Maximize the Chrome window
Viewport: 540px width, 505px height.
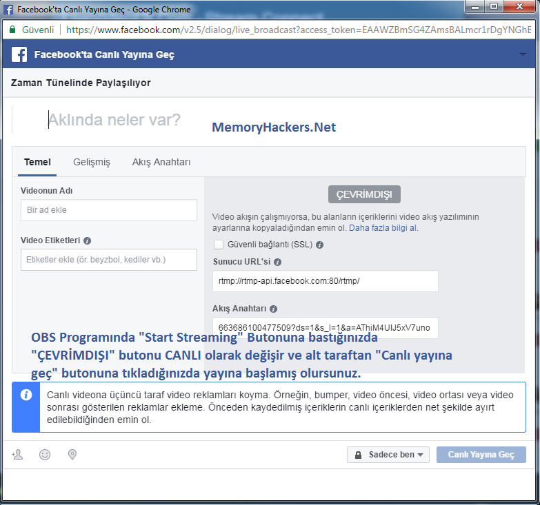(x=494, y=6)
